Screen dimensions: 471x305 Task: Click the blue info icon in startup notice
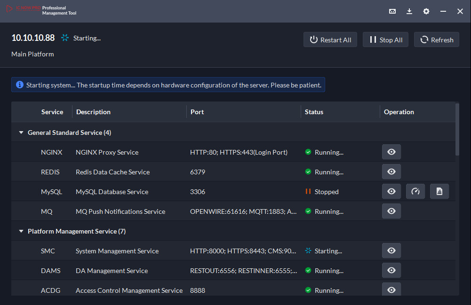coord(20,85)
